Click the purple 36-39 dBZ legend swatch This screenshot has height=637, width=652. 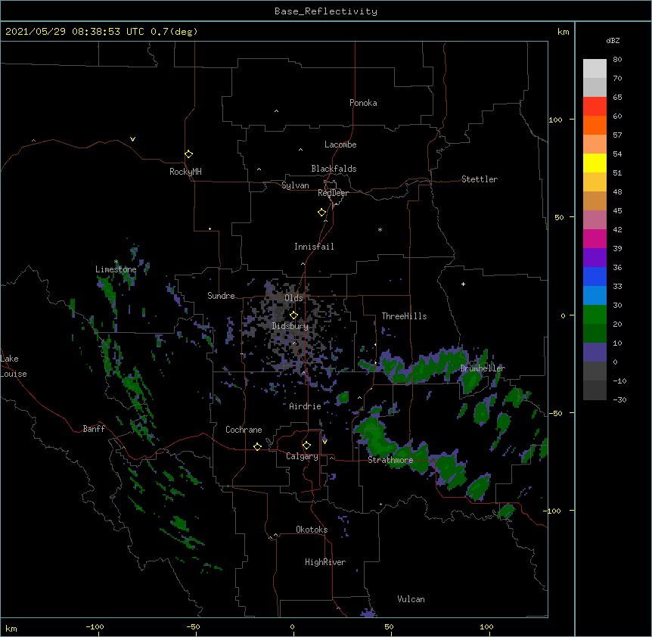tap(595, 258)
